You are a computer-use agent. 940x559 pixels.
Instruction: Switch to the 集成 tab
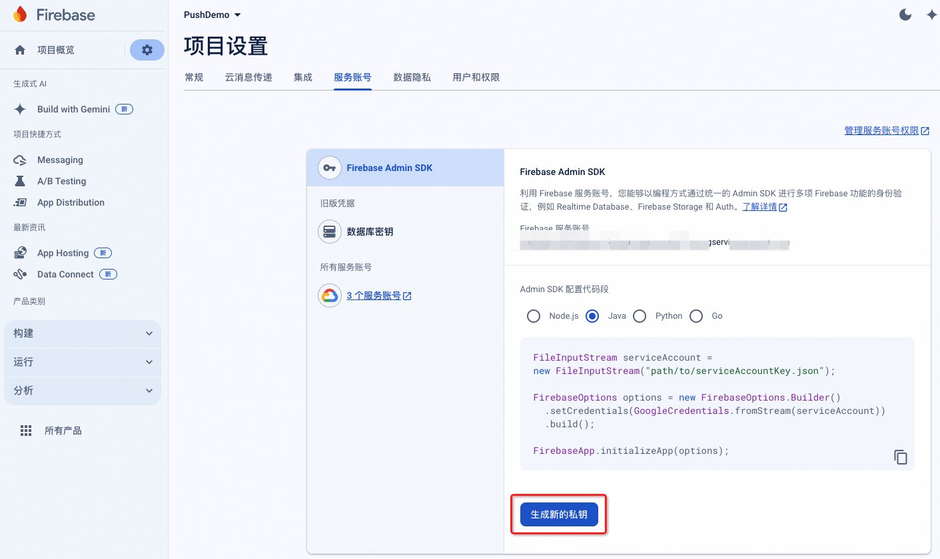coord(303,77)
